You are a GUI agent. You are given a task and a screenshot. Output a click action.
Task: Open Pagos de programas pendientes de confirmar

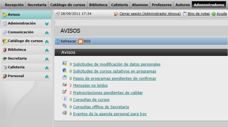pyautogui.click(x=115, y=78)
